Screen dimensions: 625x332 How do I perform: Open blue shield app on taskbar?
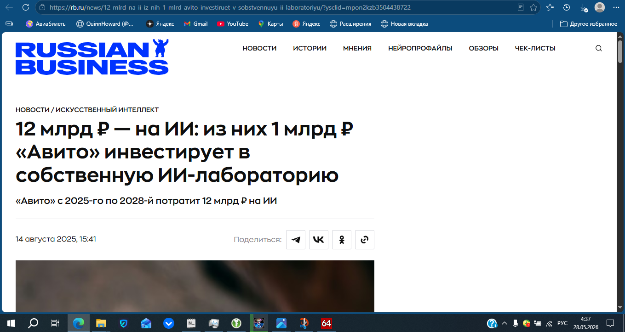click(123, 323)
